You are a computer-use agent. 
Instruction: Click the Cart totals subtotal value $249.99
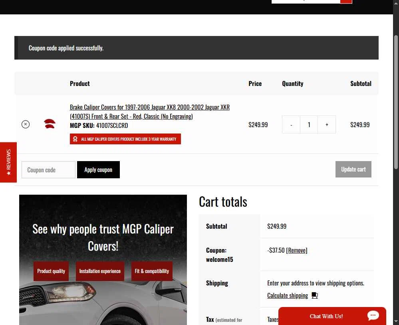click(277, 226)
